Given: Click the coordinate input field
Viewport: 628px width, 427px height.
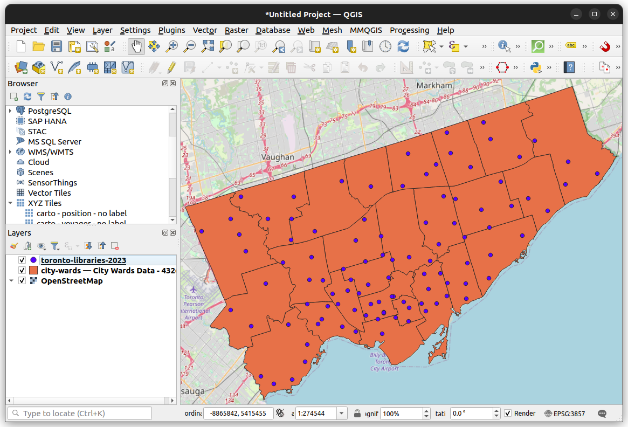Looking at the screenshot, I should 238,414.
